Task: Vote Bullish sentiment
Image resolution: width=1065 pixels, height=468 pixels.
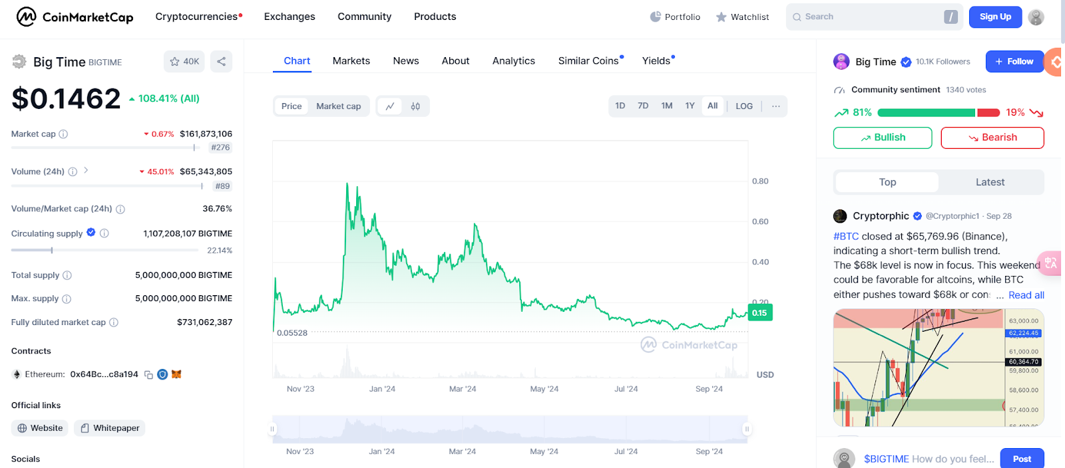Action: click(x=883, y=138)
